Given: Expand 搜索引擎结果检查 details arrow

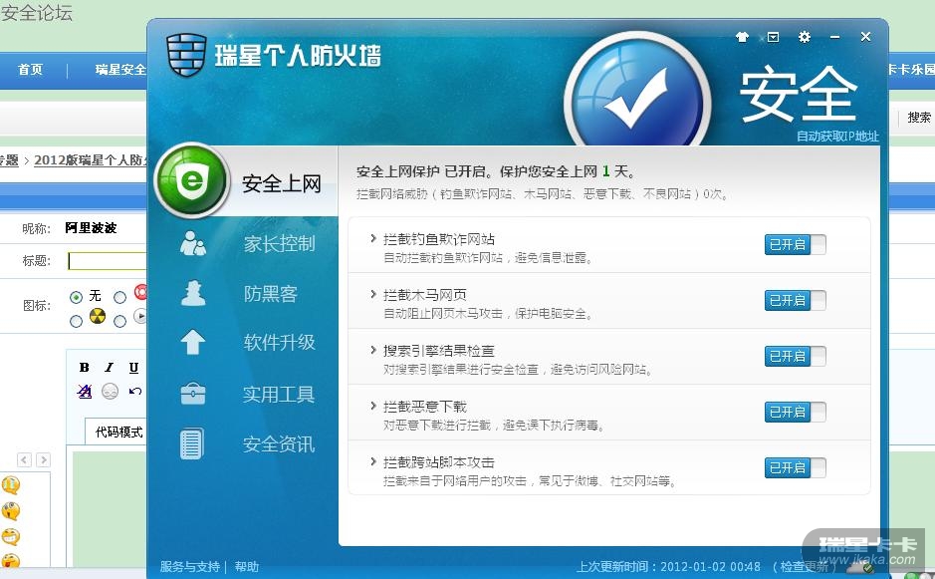Looking at the screenshot, I should 373,350.
